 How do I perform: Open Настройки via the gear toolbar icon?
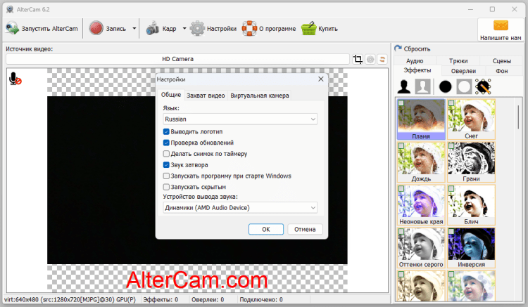coord(197,28)
